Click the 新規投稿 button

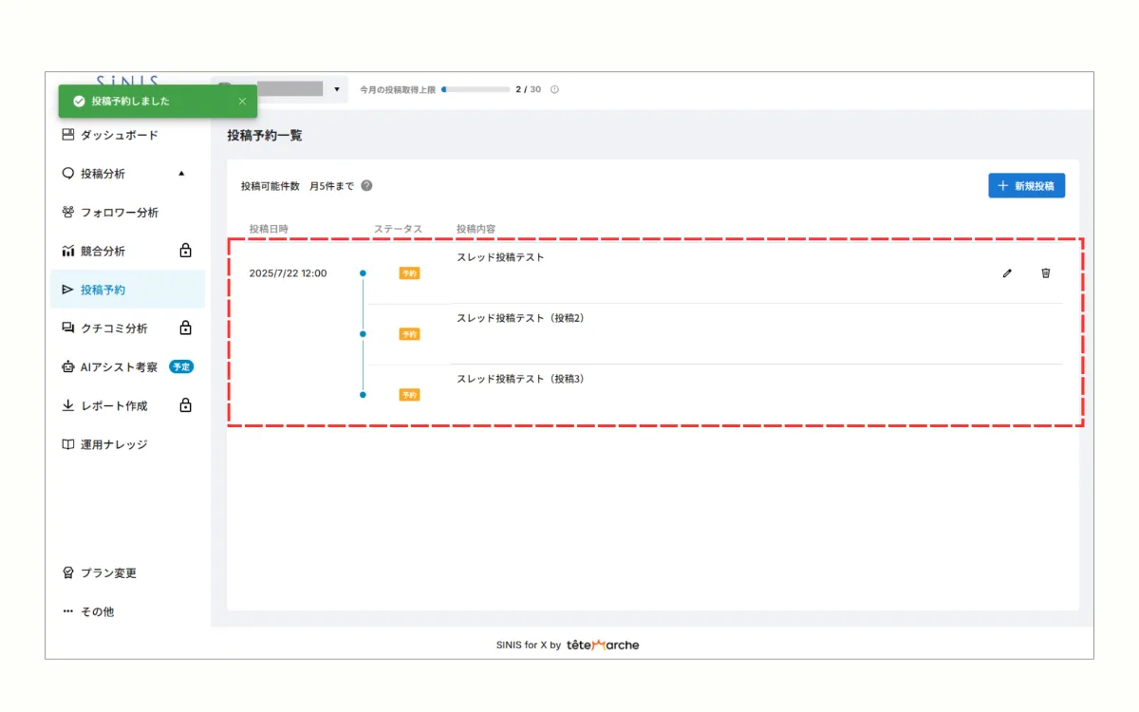(1026, 185)
